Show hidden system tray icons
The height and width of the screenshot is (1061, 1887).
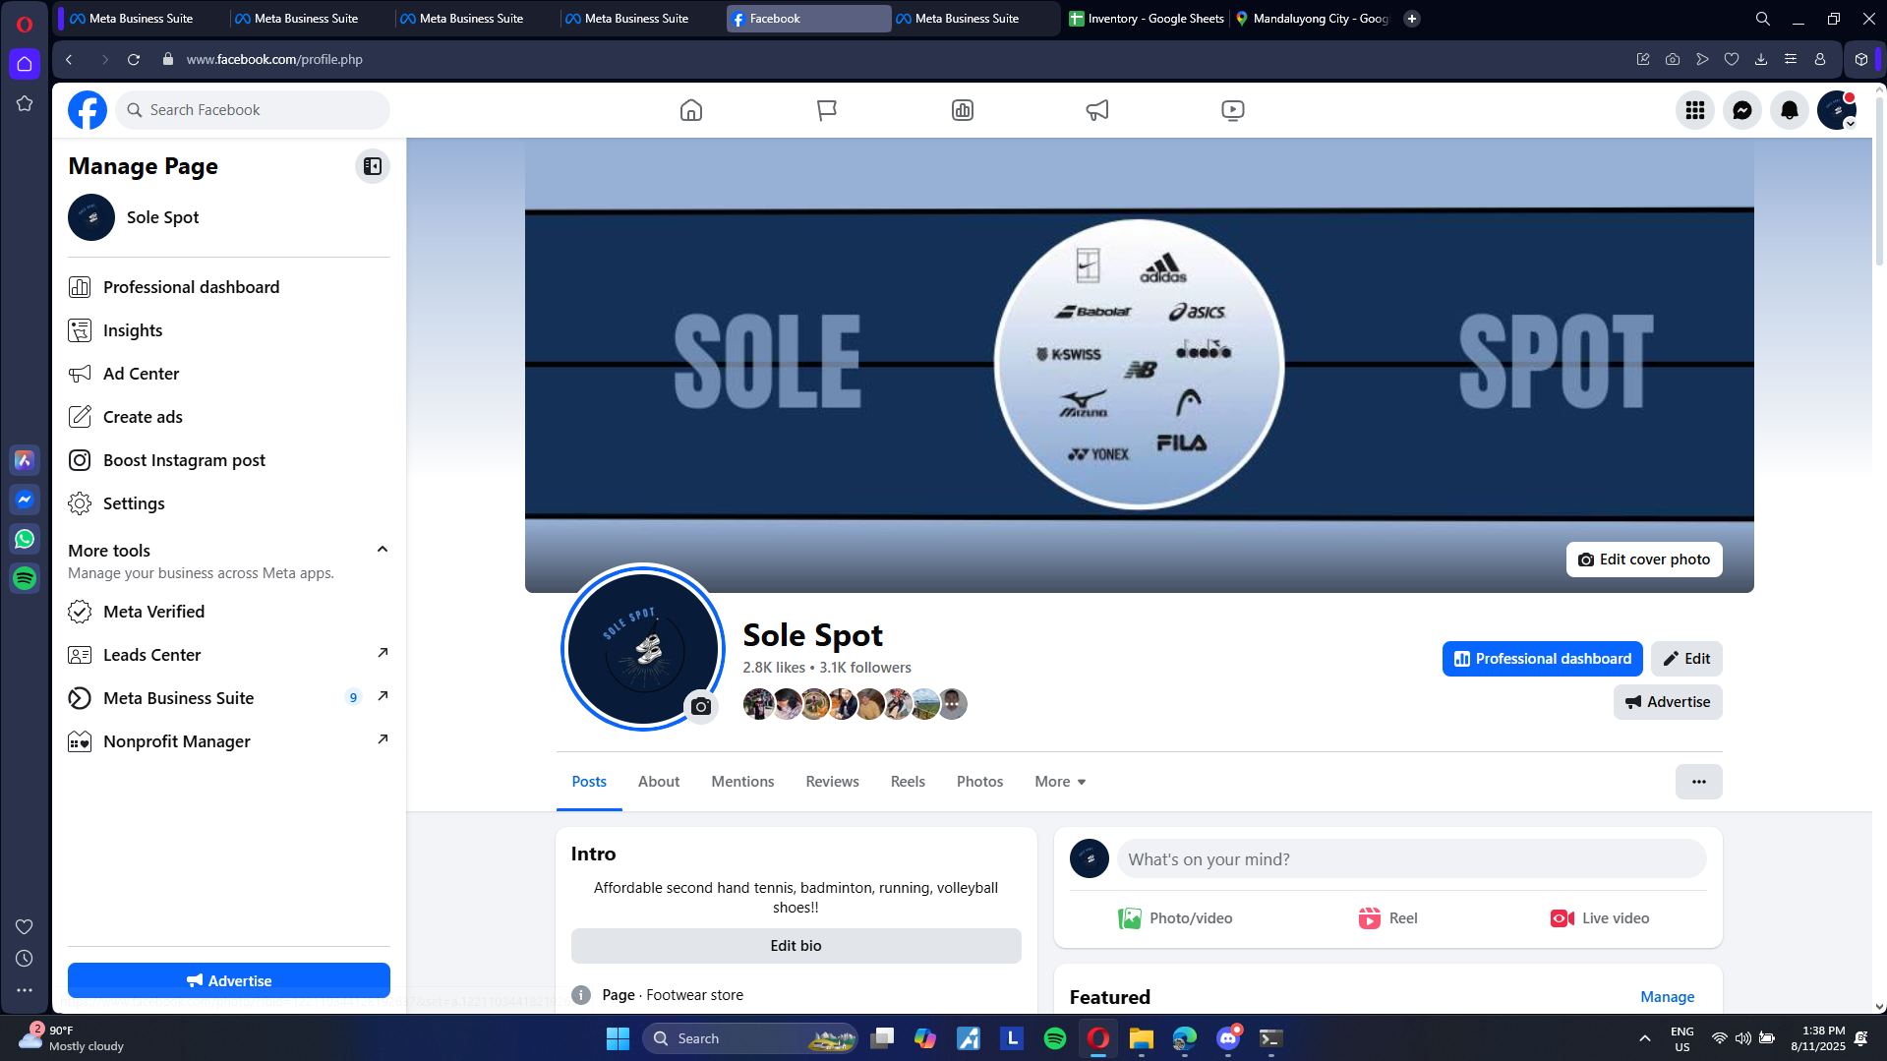[1645, 1038]
